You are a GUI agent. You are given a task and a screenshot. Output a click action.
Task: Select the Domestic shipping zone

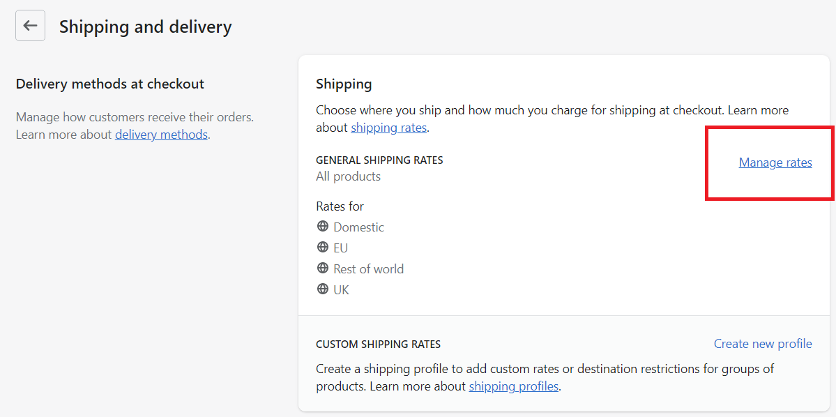[358, 227]
